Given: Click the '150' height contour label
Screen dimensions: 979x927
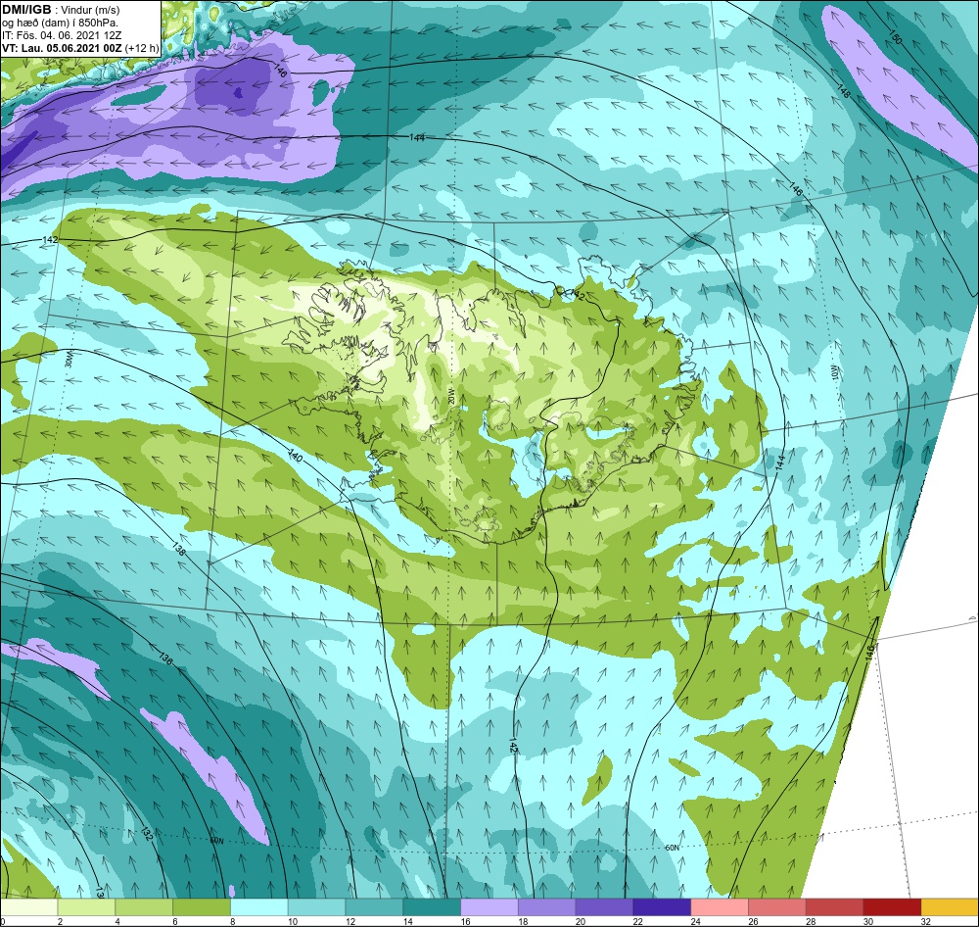Looking at the screenshot, I should (x=896, y=37).
